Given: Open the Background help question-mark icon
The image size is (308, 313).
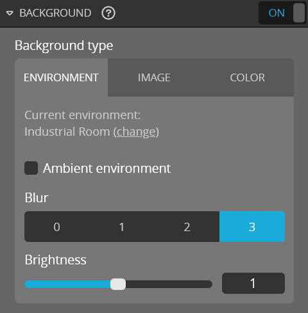Looking at the screenshot, I should tap(108, 13).
